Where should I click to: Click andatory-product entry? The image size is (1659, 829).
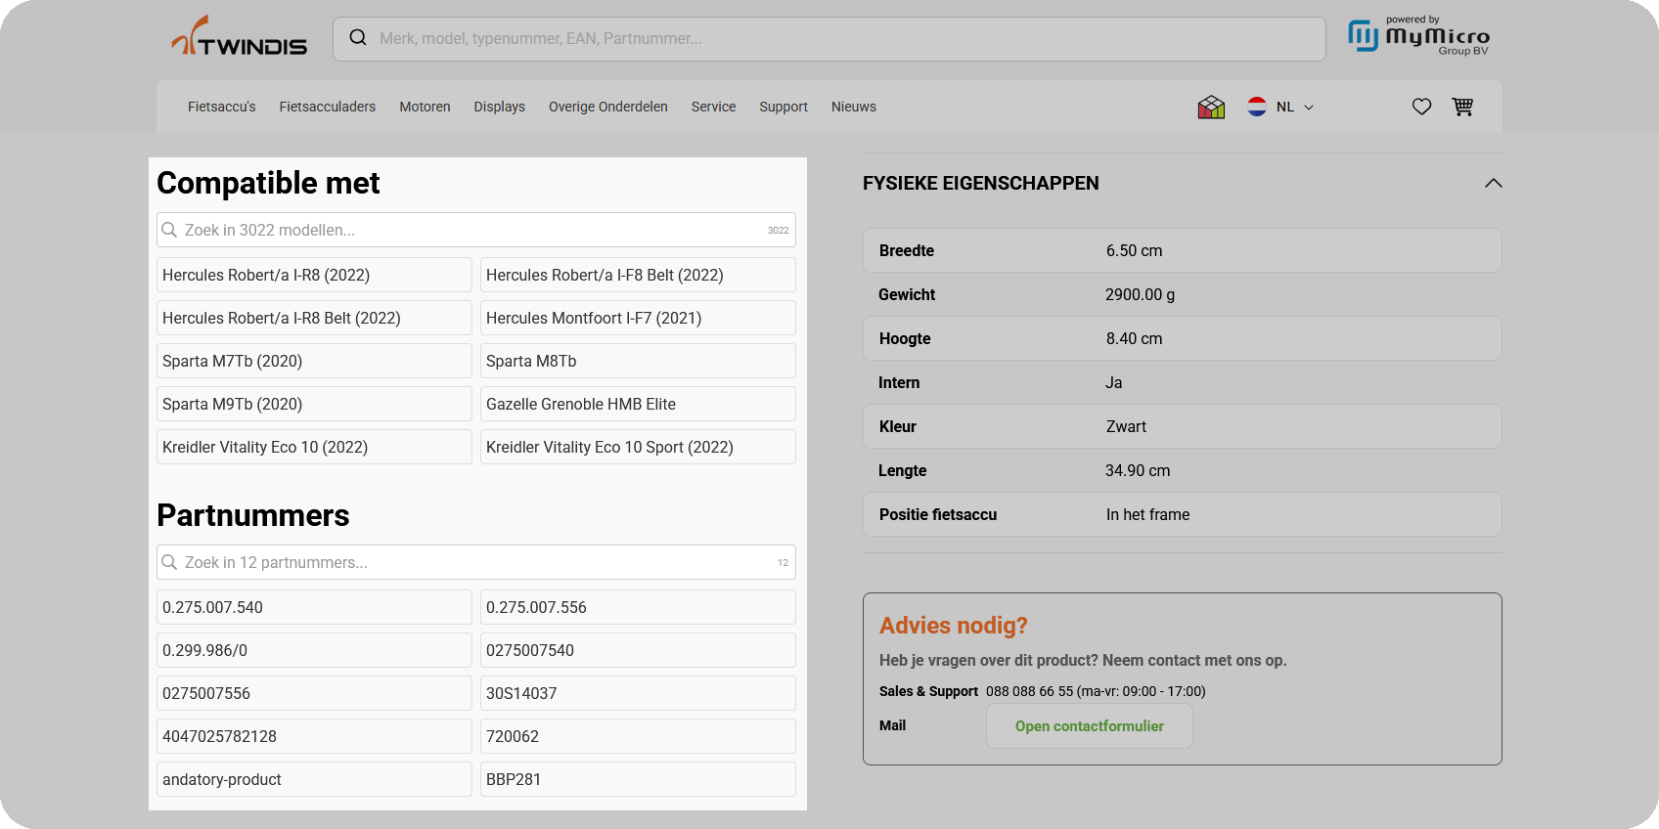[314, 779]
